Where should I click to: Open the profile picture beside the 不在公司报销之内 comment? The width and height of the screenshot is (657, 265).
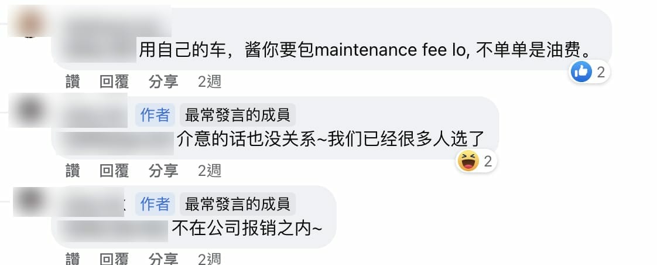[x=28, y=200]
